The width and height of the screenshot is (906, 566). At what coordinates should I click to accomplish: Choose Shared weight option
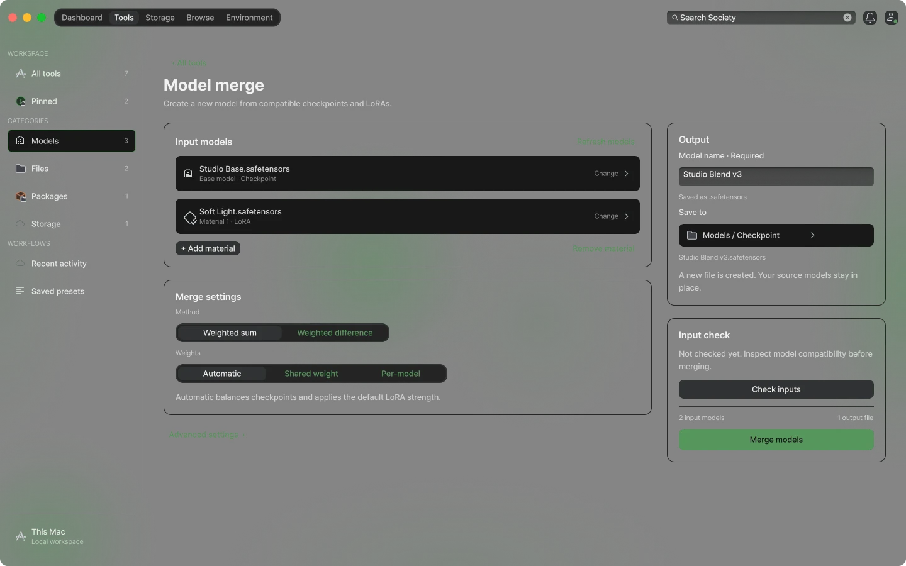click(x=311, y=374)
